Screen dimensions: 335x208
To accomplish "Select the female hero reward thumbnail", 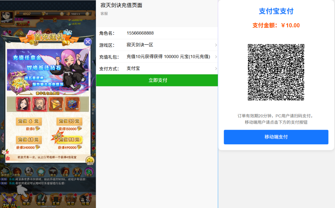I will (23, 104).
